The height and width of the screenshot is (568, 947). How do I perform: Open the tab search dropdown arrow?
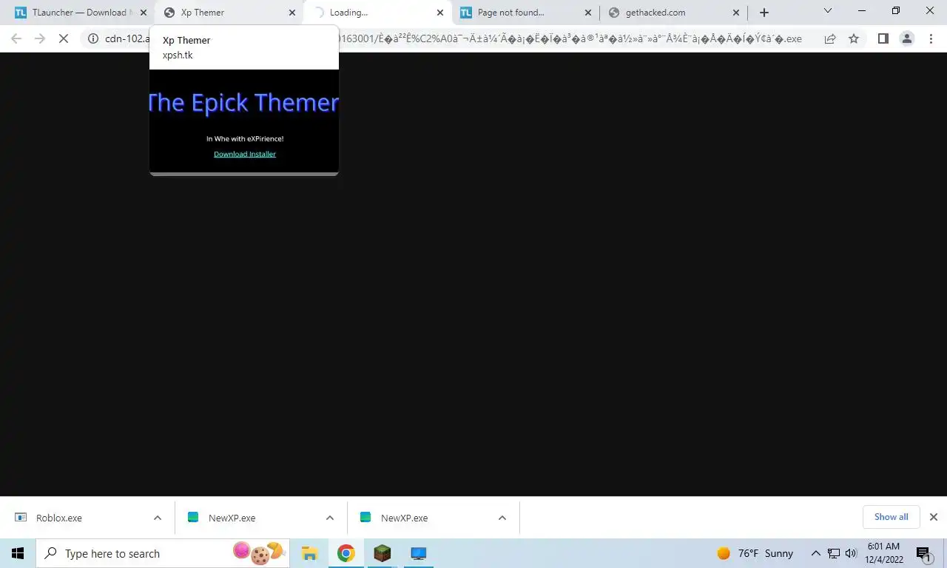[x=828, y=11]
